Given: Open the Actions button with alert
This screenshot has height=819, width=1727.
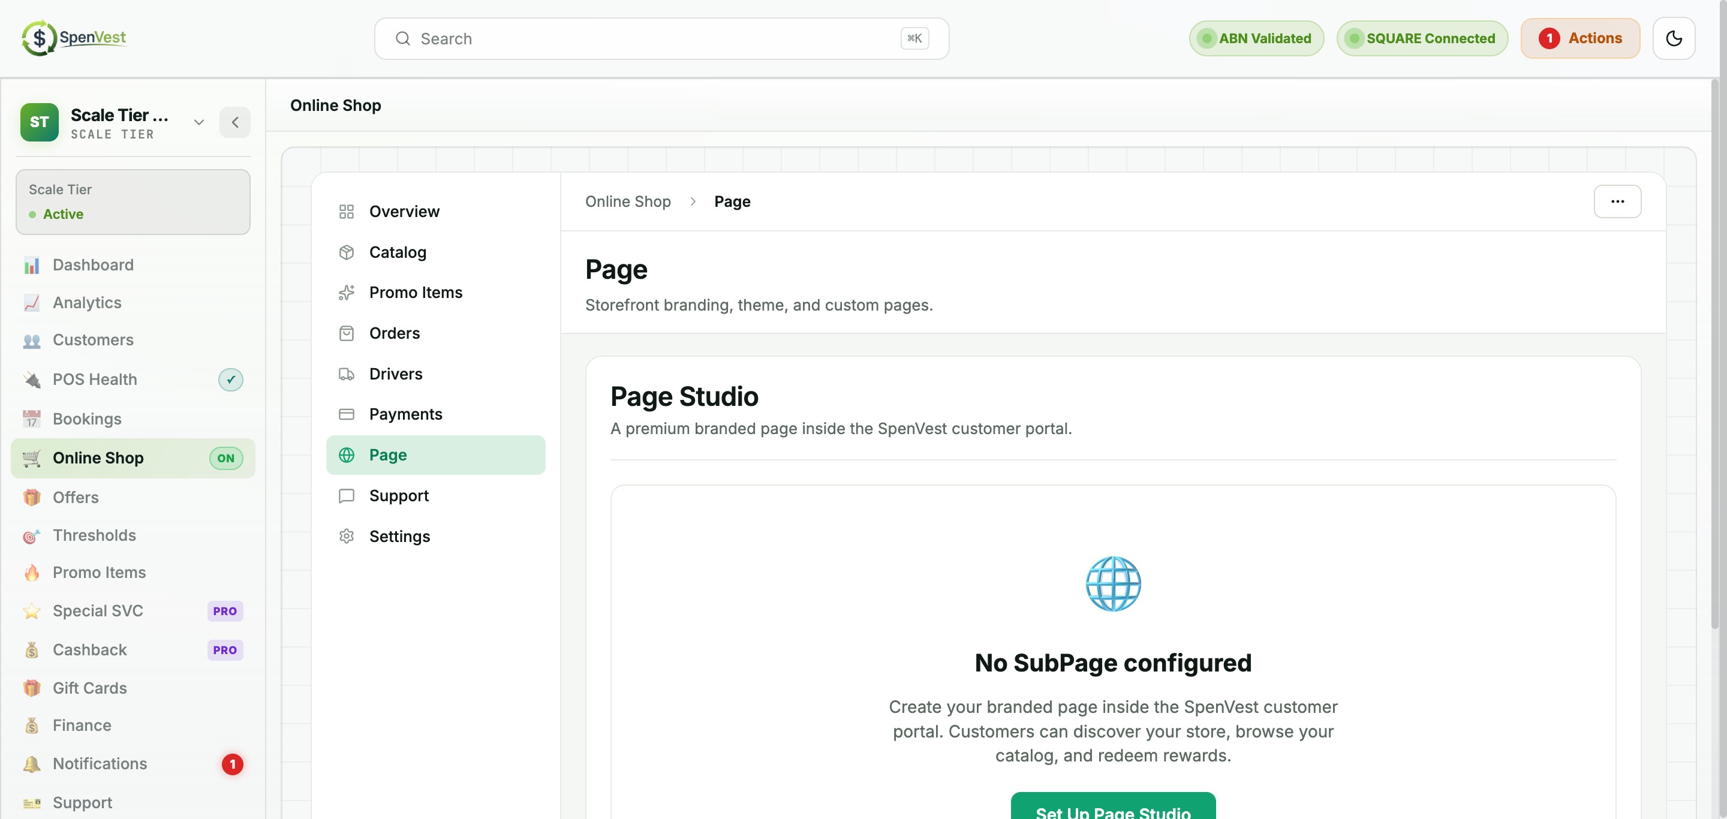Looking at the screenshot, I should [x=1580, y=38].
